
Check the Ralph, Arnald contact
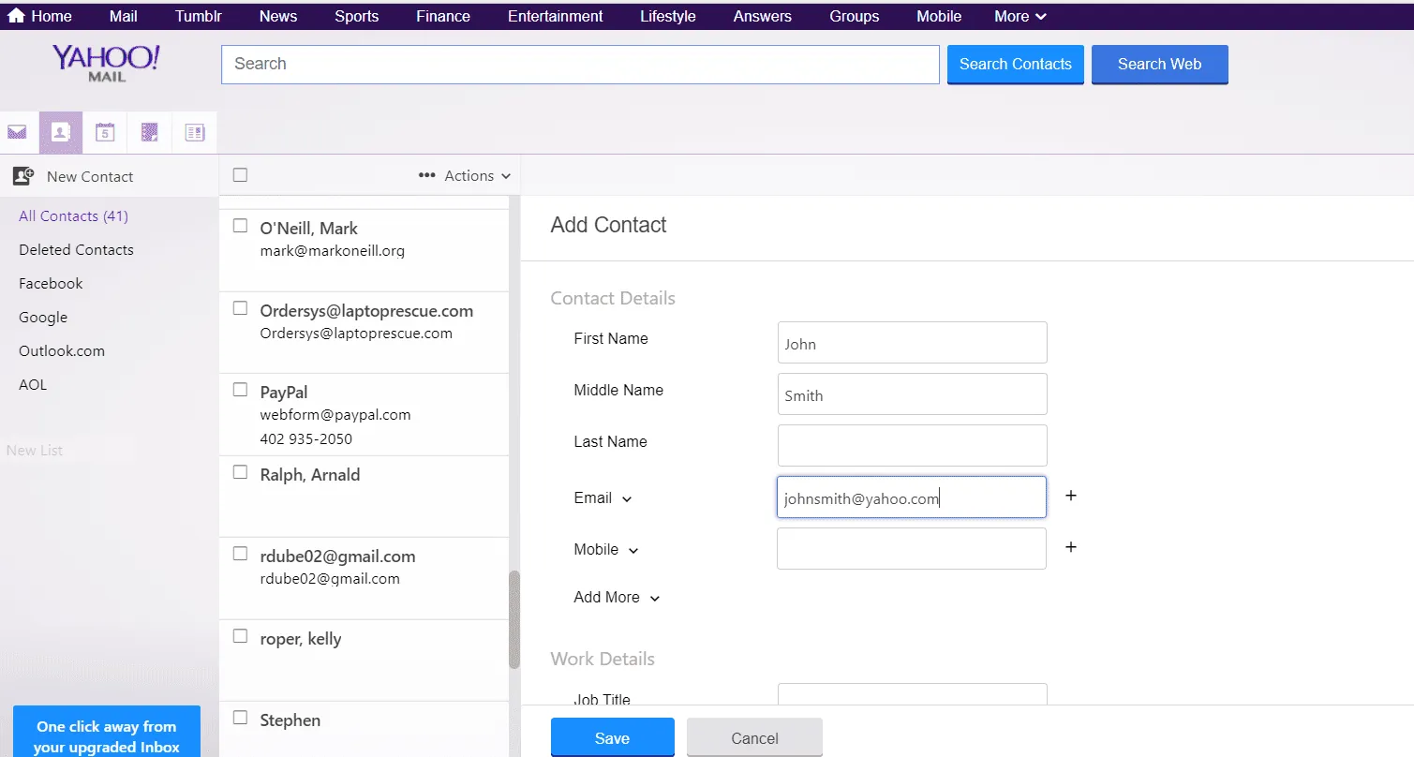click(240, 472)
